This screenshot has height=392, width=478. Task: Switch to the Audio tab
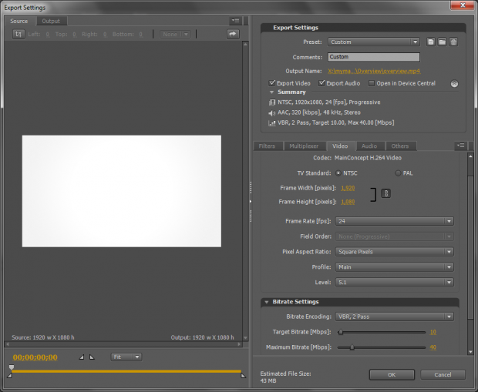tap(369, 146)
